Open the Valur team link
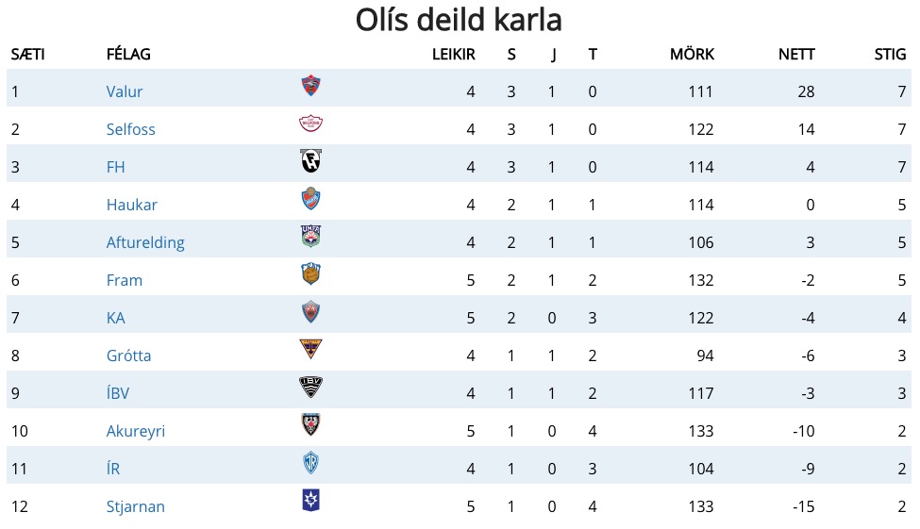The image size is (920, 529). [125, 91]
